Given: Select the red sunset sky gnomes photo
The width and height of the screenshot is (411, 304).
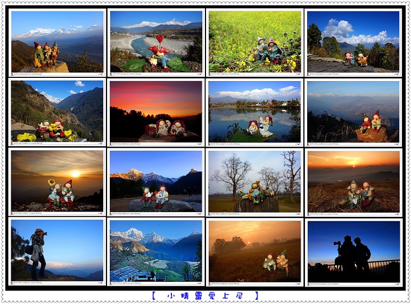Looking at the screenshot, I should click(x=156, y=112).
